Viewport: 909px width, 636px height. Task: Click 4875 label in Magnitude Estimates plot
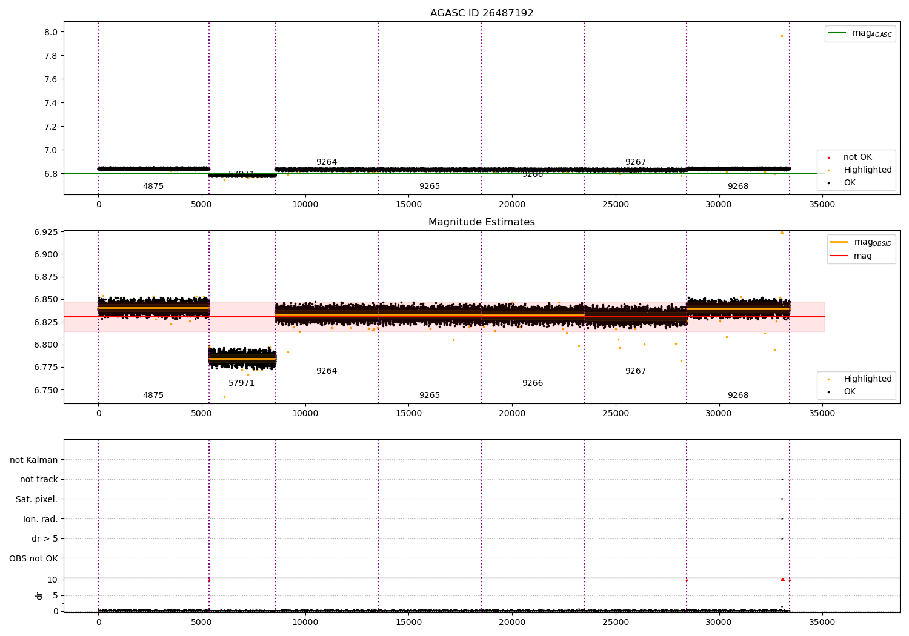[x=153, y=396]
